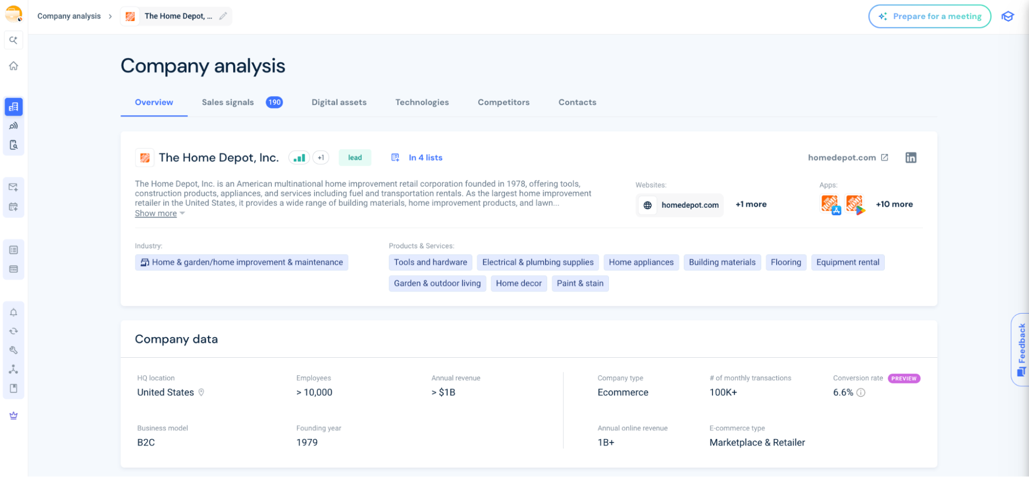
Task: Open the wrench tools icon in sidebar
Action: coord(13,350)
